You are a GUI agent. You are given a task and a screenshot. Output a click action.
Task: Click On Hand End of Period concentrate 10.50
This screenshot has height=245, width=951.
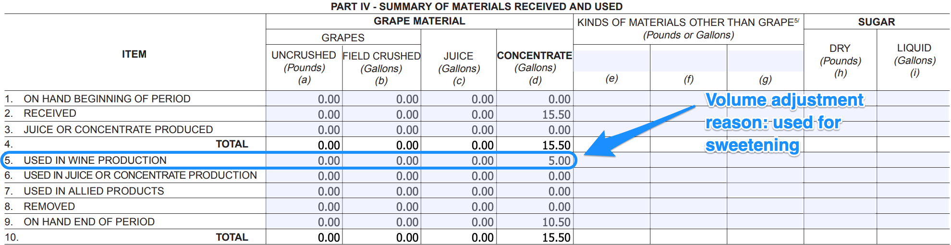pos(535,222)
